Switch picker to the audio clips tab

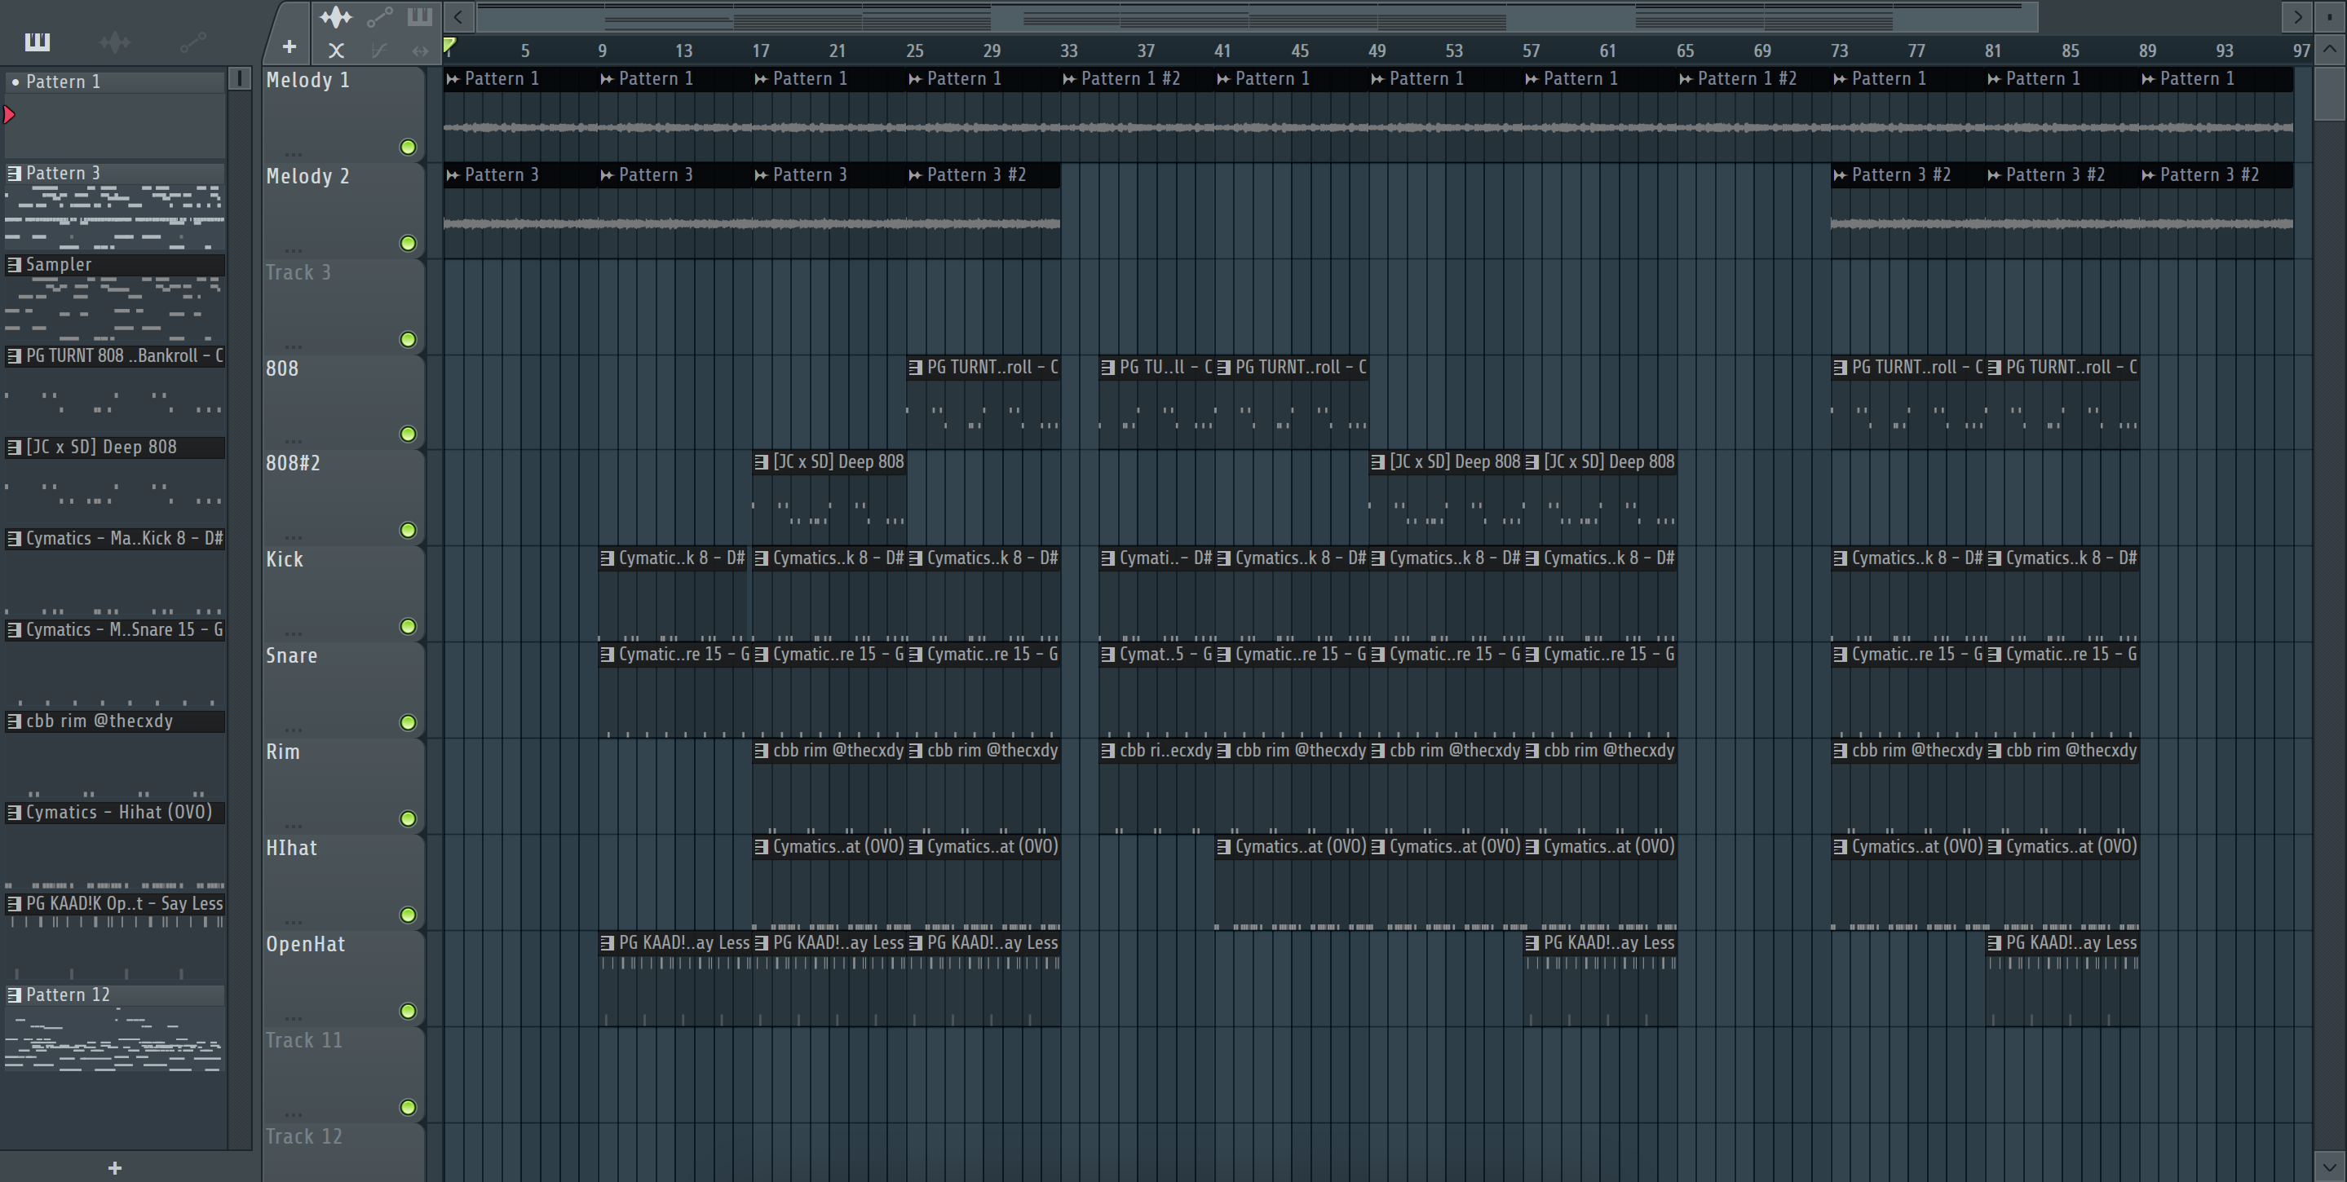coord(115,42)
